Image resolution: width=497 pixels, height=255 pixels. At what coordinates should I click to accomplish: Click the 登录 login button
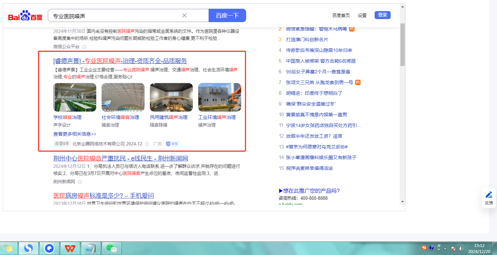coord(382,15)
